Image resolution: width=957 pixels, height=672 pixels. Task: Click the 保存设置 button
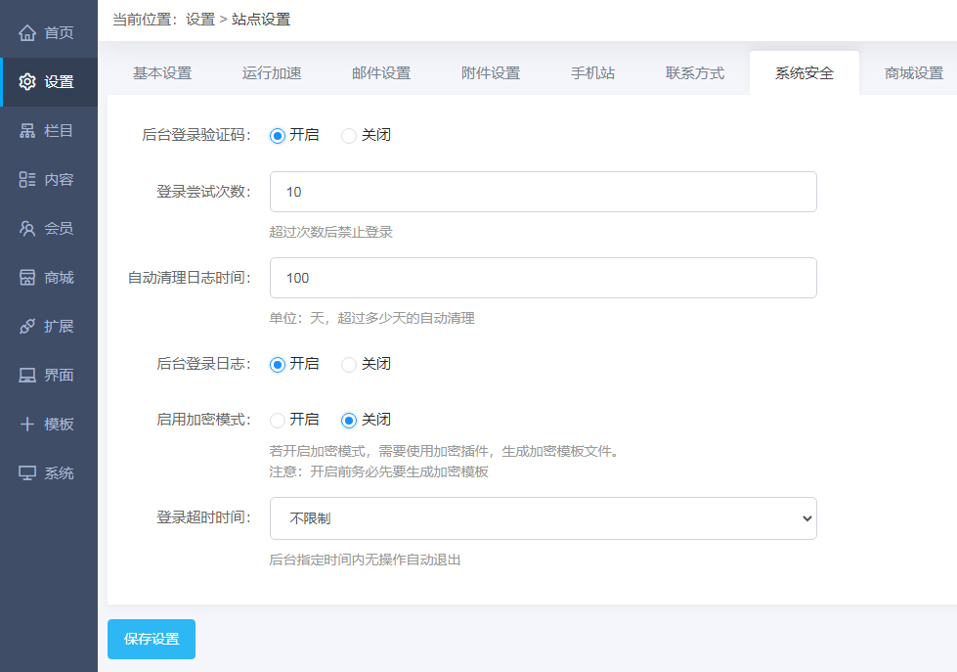152,640
